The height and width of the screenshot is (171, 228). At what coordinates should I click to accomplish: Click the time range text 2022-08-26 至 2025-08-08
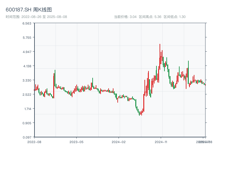pyautogui.click(x=36, y=17)
